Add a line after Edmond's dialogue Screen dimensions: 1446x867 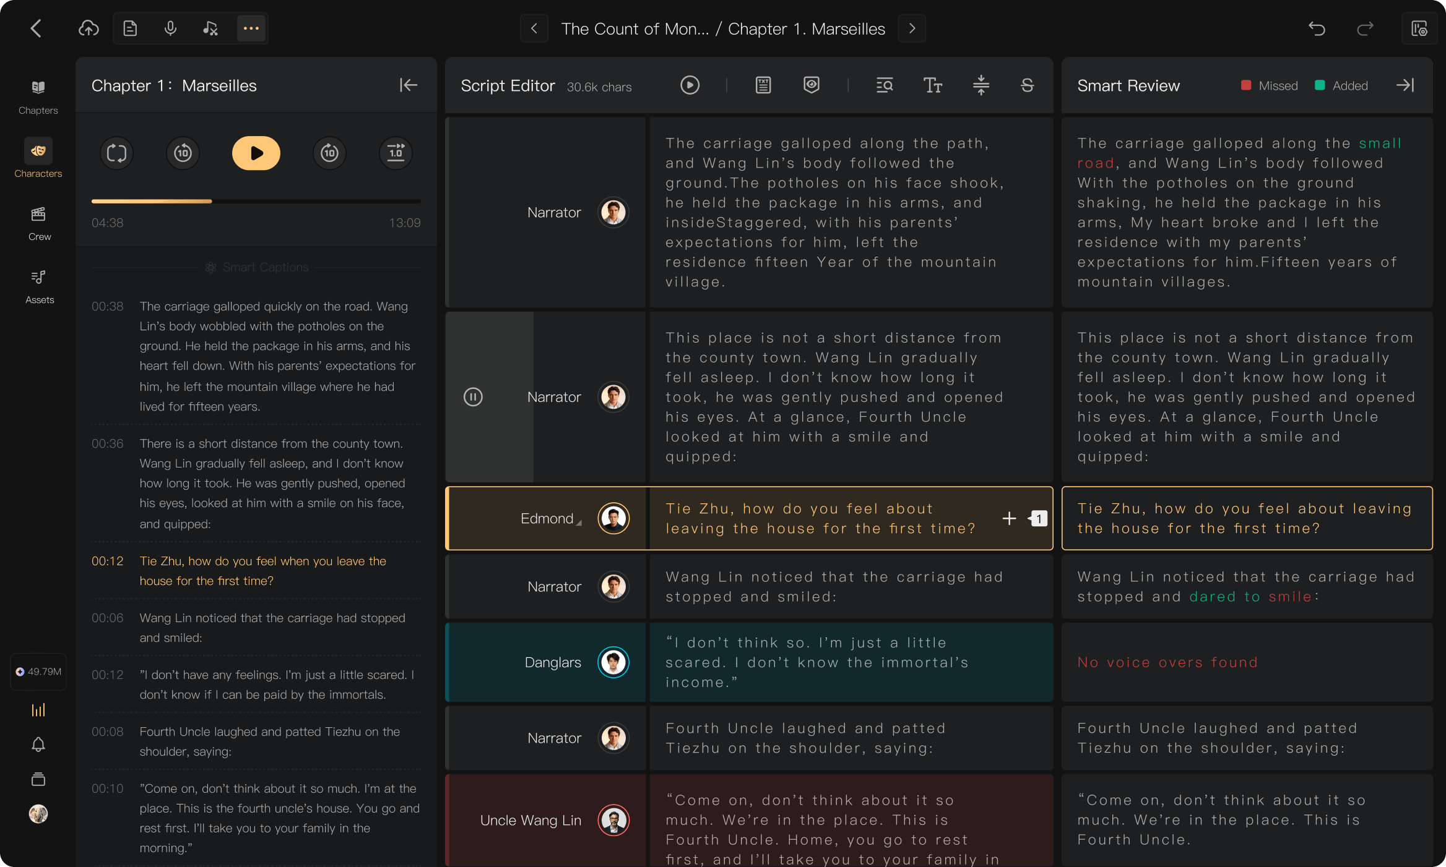pyautogui.click(x=1009, y=518)
